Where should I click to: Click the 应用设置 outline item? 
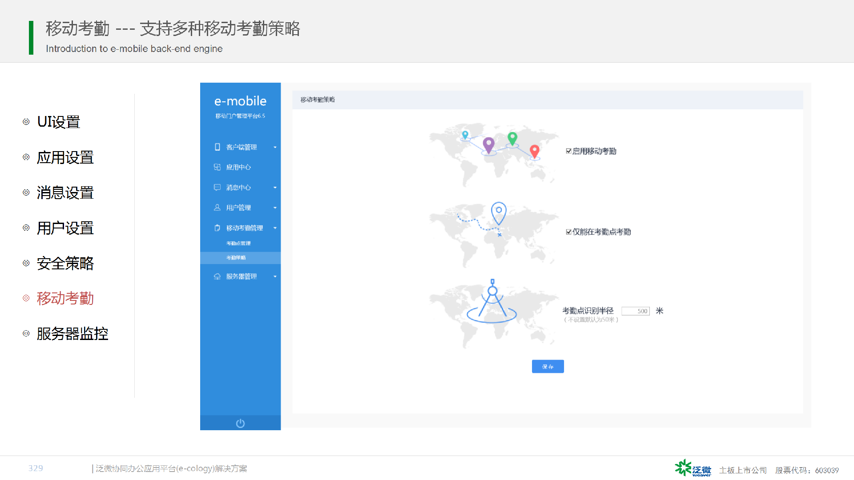[65, 157]
